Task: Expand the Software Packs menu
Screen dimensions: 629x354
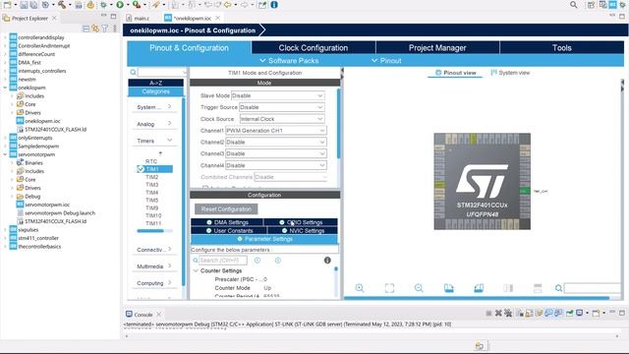Action: click(x=289, y=61)
